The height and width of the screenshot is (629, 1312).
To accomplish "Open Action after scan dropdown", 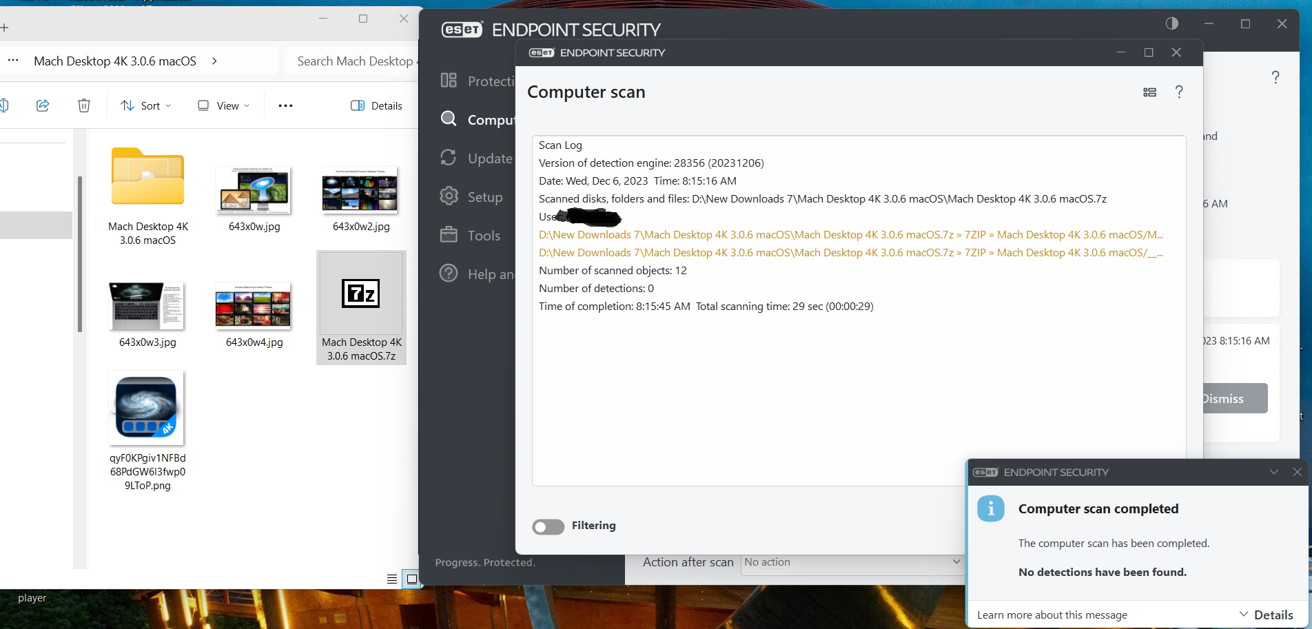I will (852, 562).
